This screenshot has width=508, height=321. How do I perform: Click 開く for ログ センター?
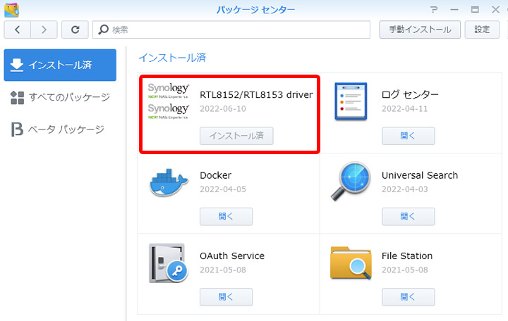click(409, 136)
